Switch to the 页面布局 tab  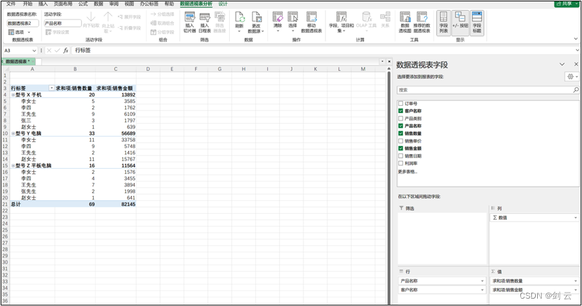pyautogui.click(x=63, y=4)
